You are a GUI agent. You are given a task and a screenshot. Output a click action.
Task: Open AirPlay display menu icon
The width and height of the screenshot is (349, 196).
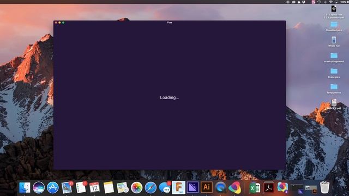[336, 2]
